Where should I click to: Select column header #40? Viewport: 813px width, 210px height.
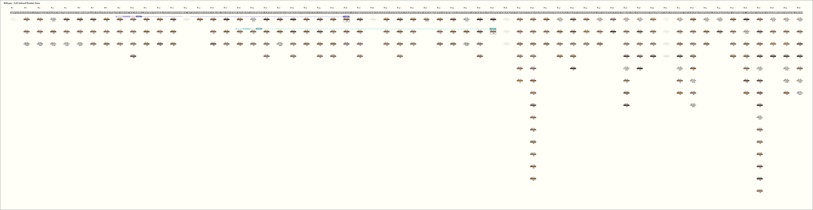click(x=532, y=8)
